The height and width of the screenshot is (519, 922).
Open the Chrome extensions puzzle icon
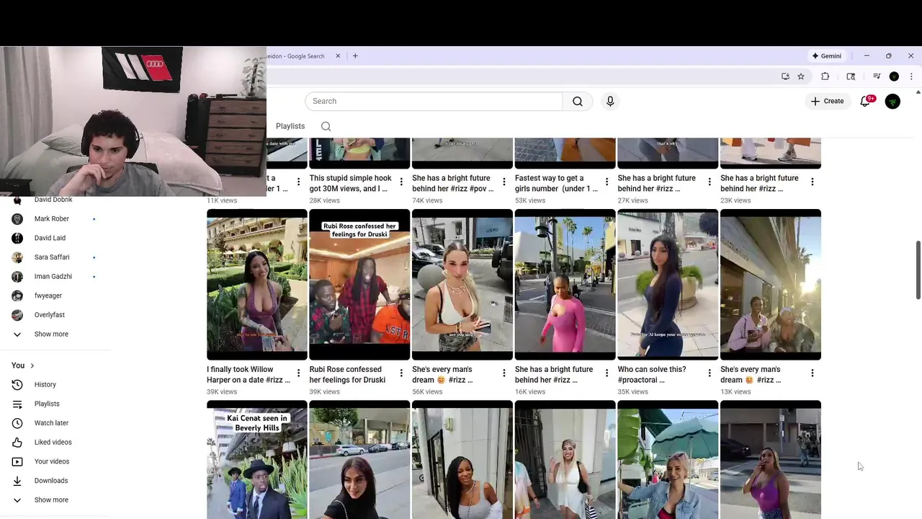(825, 76)
